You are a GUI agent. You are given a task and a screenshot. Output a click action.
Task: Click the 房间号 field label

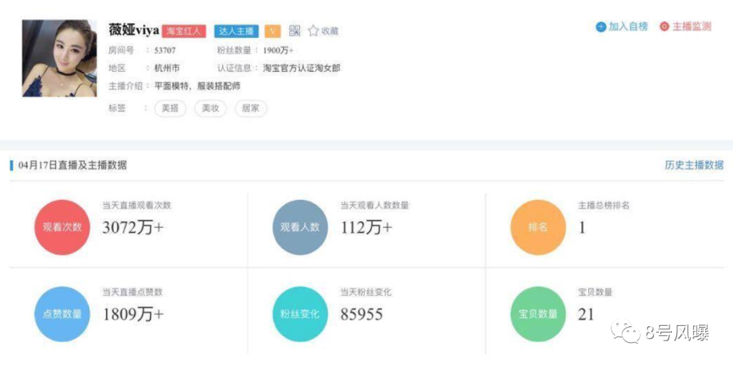(x=121, y=50)
